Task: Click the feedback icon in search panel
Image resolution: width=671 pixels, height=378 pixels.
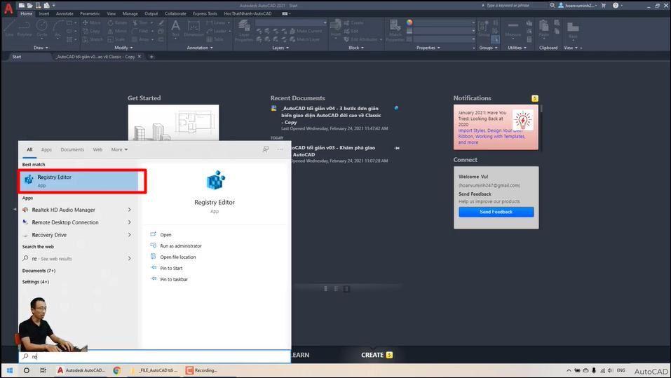Action: (x=266, y=149)
